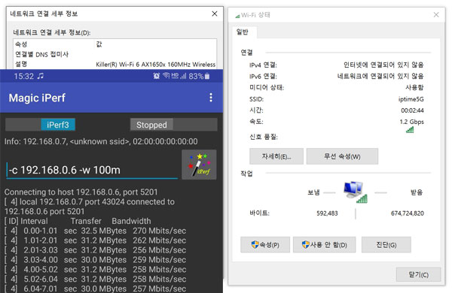Click the 1.2 Gbps speed value
Viewport: 452px width, 293px height.
411,122
